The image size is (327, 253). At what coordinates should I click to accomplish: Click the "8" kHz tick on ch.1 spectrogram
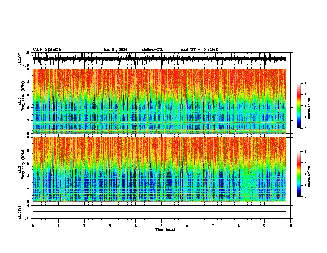(x=28, y=82)
